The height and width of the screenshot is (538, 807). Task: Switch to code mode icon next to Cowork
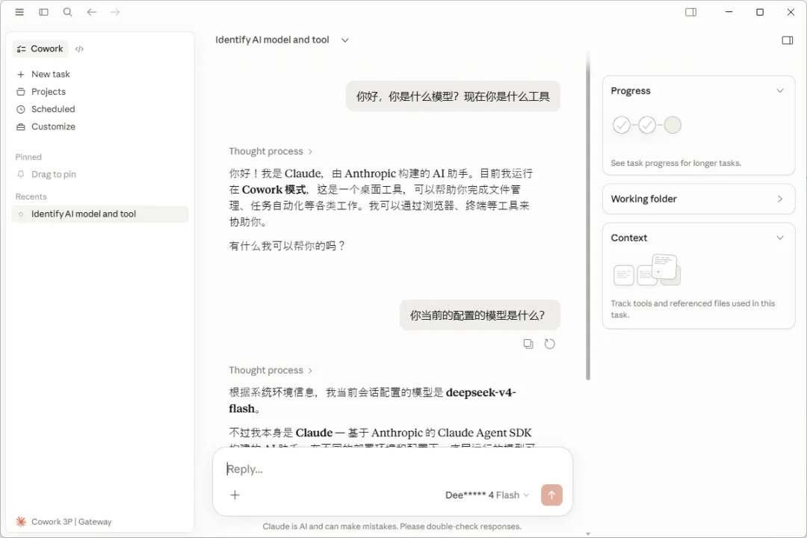79,49
